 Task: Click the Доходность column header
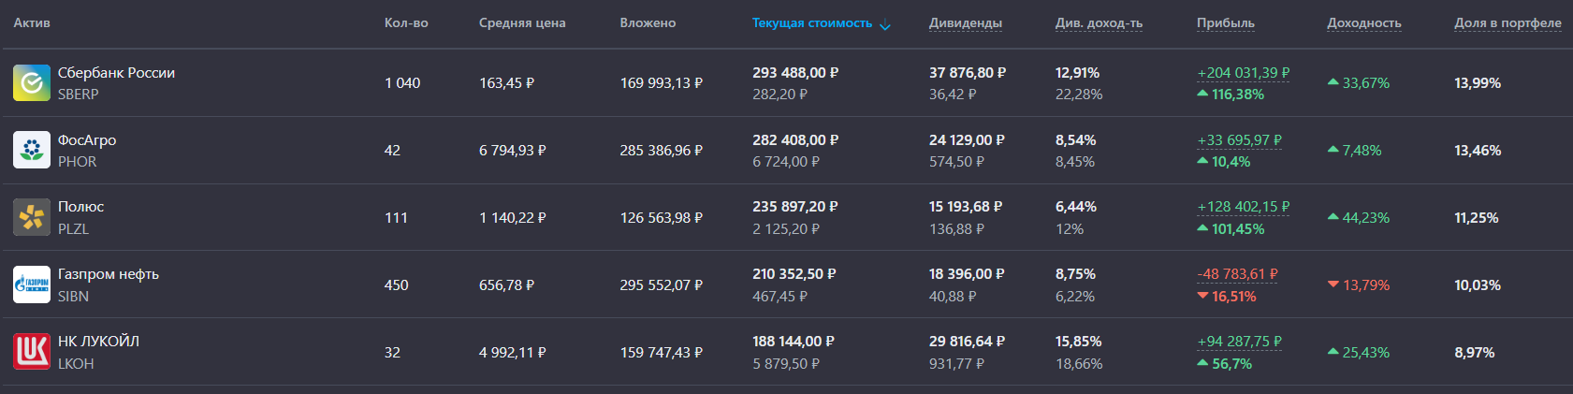click(x=1363, y=23)
